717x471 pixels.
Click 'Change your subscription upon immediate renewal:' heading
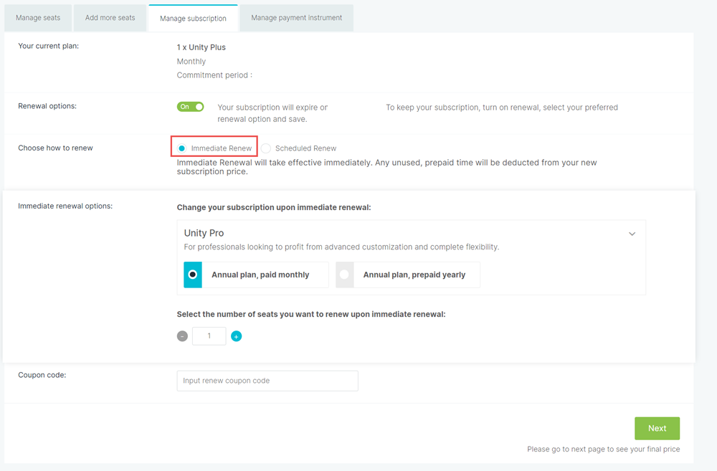274,207
